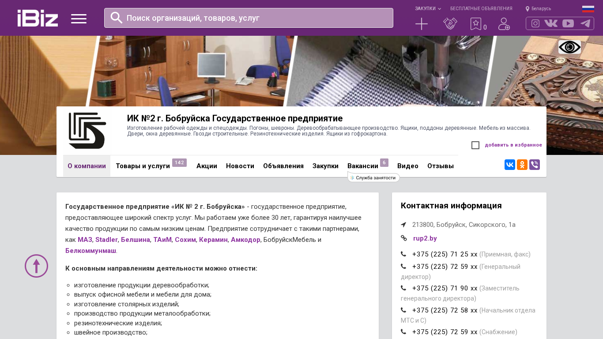
Task: Reveal phone number for Снабжение
Action: tap(445, 332)
